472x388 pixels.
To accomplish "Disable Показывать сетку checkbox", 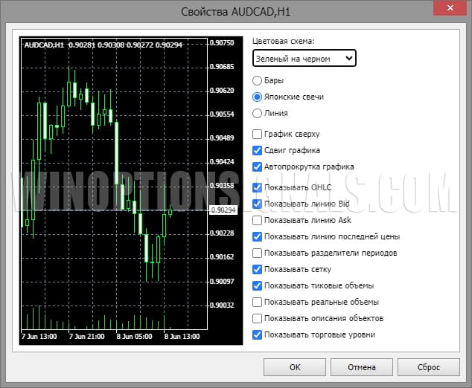I will coord(258,269).
